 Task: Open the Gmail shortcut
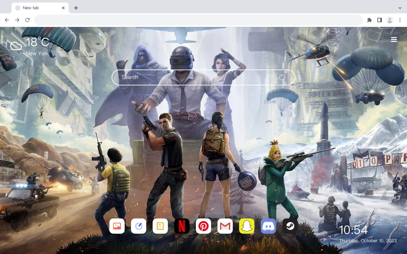click(x=225, y=226)
